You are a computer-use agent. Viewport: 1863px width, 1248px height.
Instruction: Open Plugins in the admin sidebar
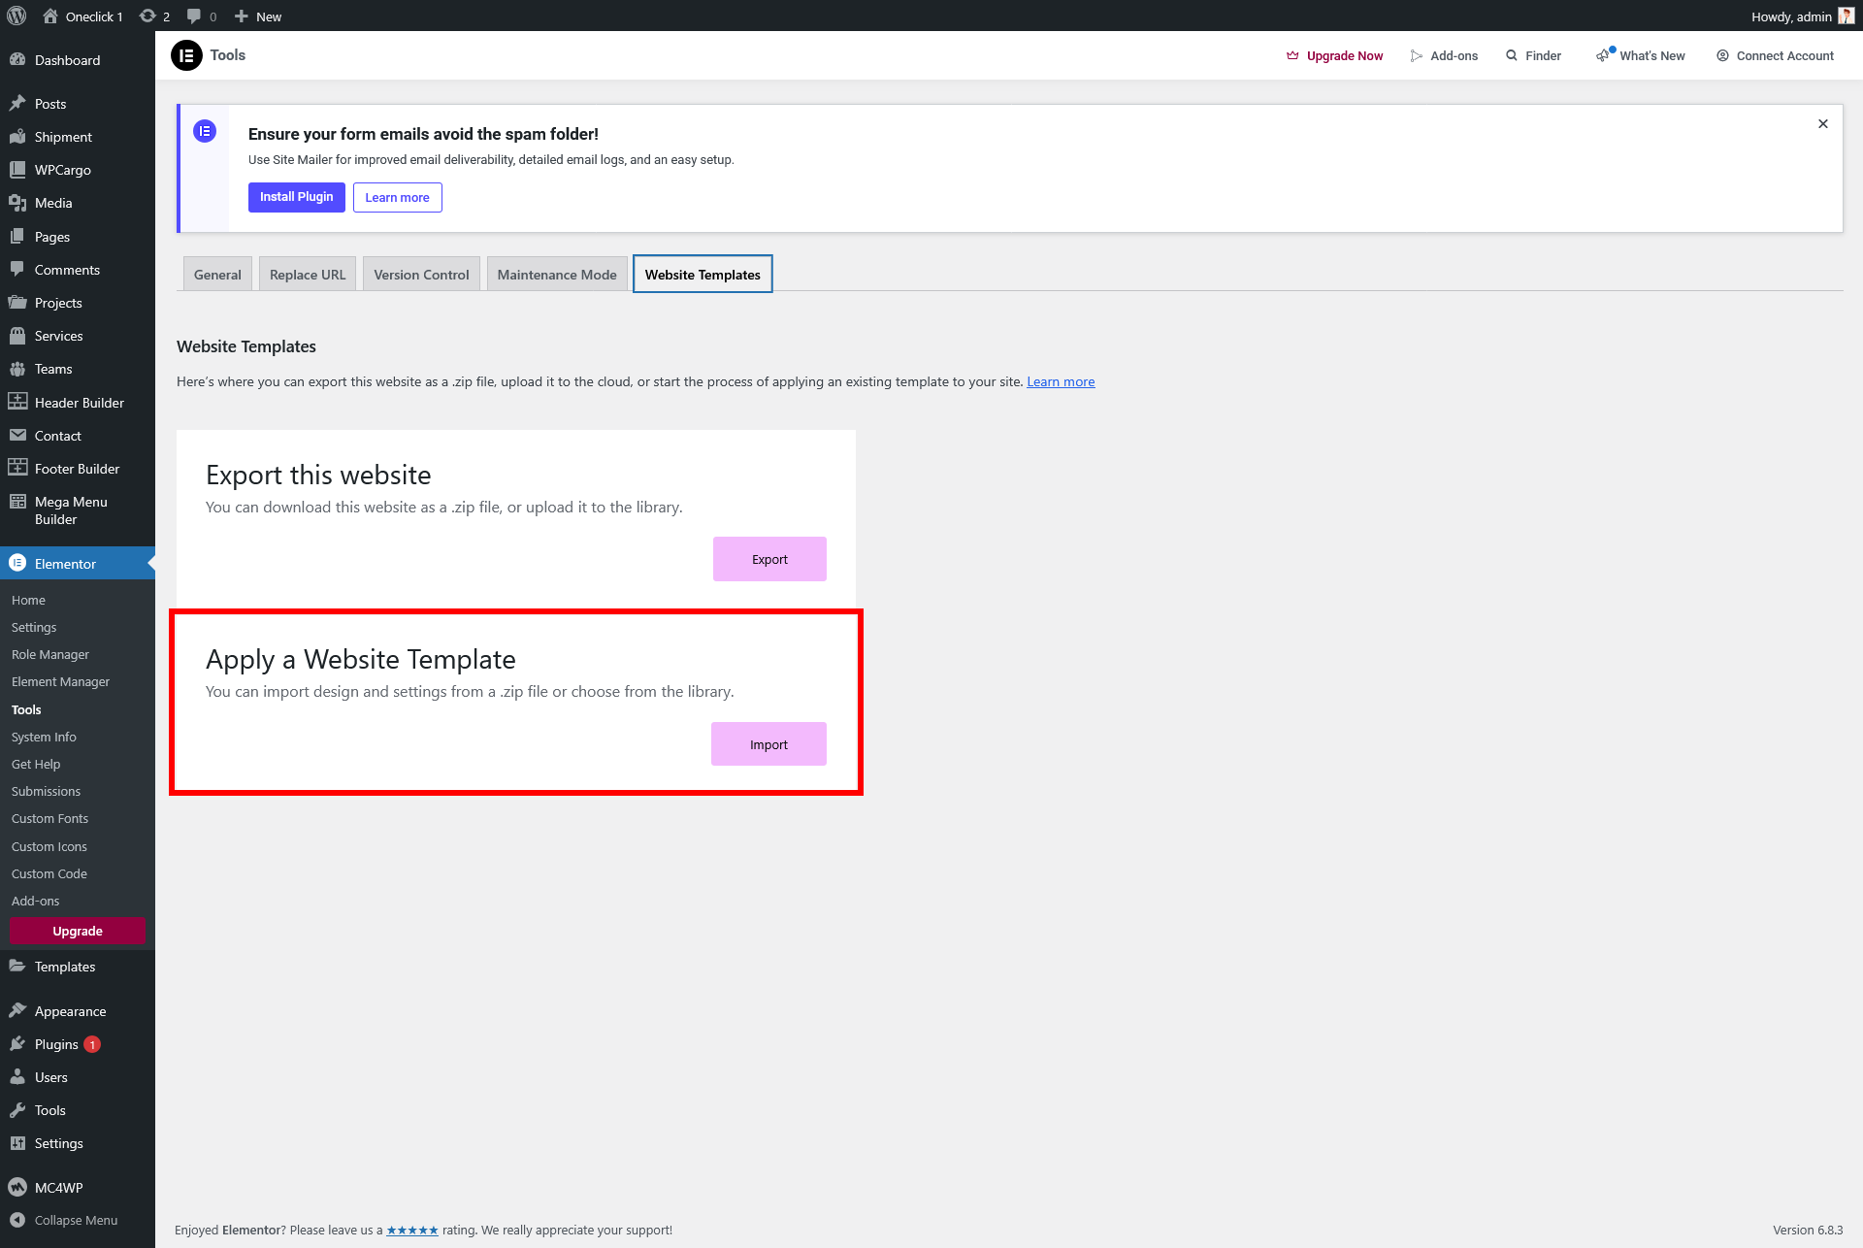(x=56, y=1044)
